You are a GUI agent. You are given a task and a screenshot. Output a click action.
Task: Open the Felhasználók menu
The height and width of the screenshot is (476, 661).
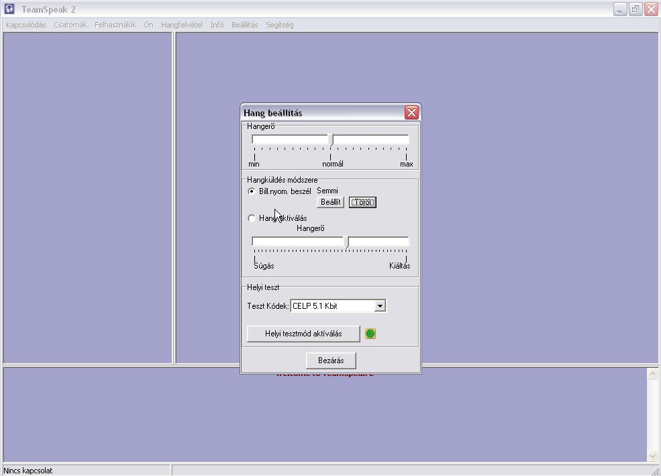click(115, 25)
